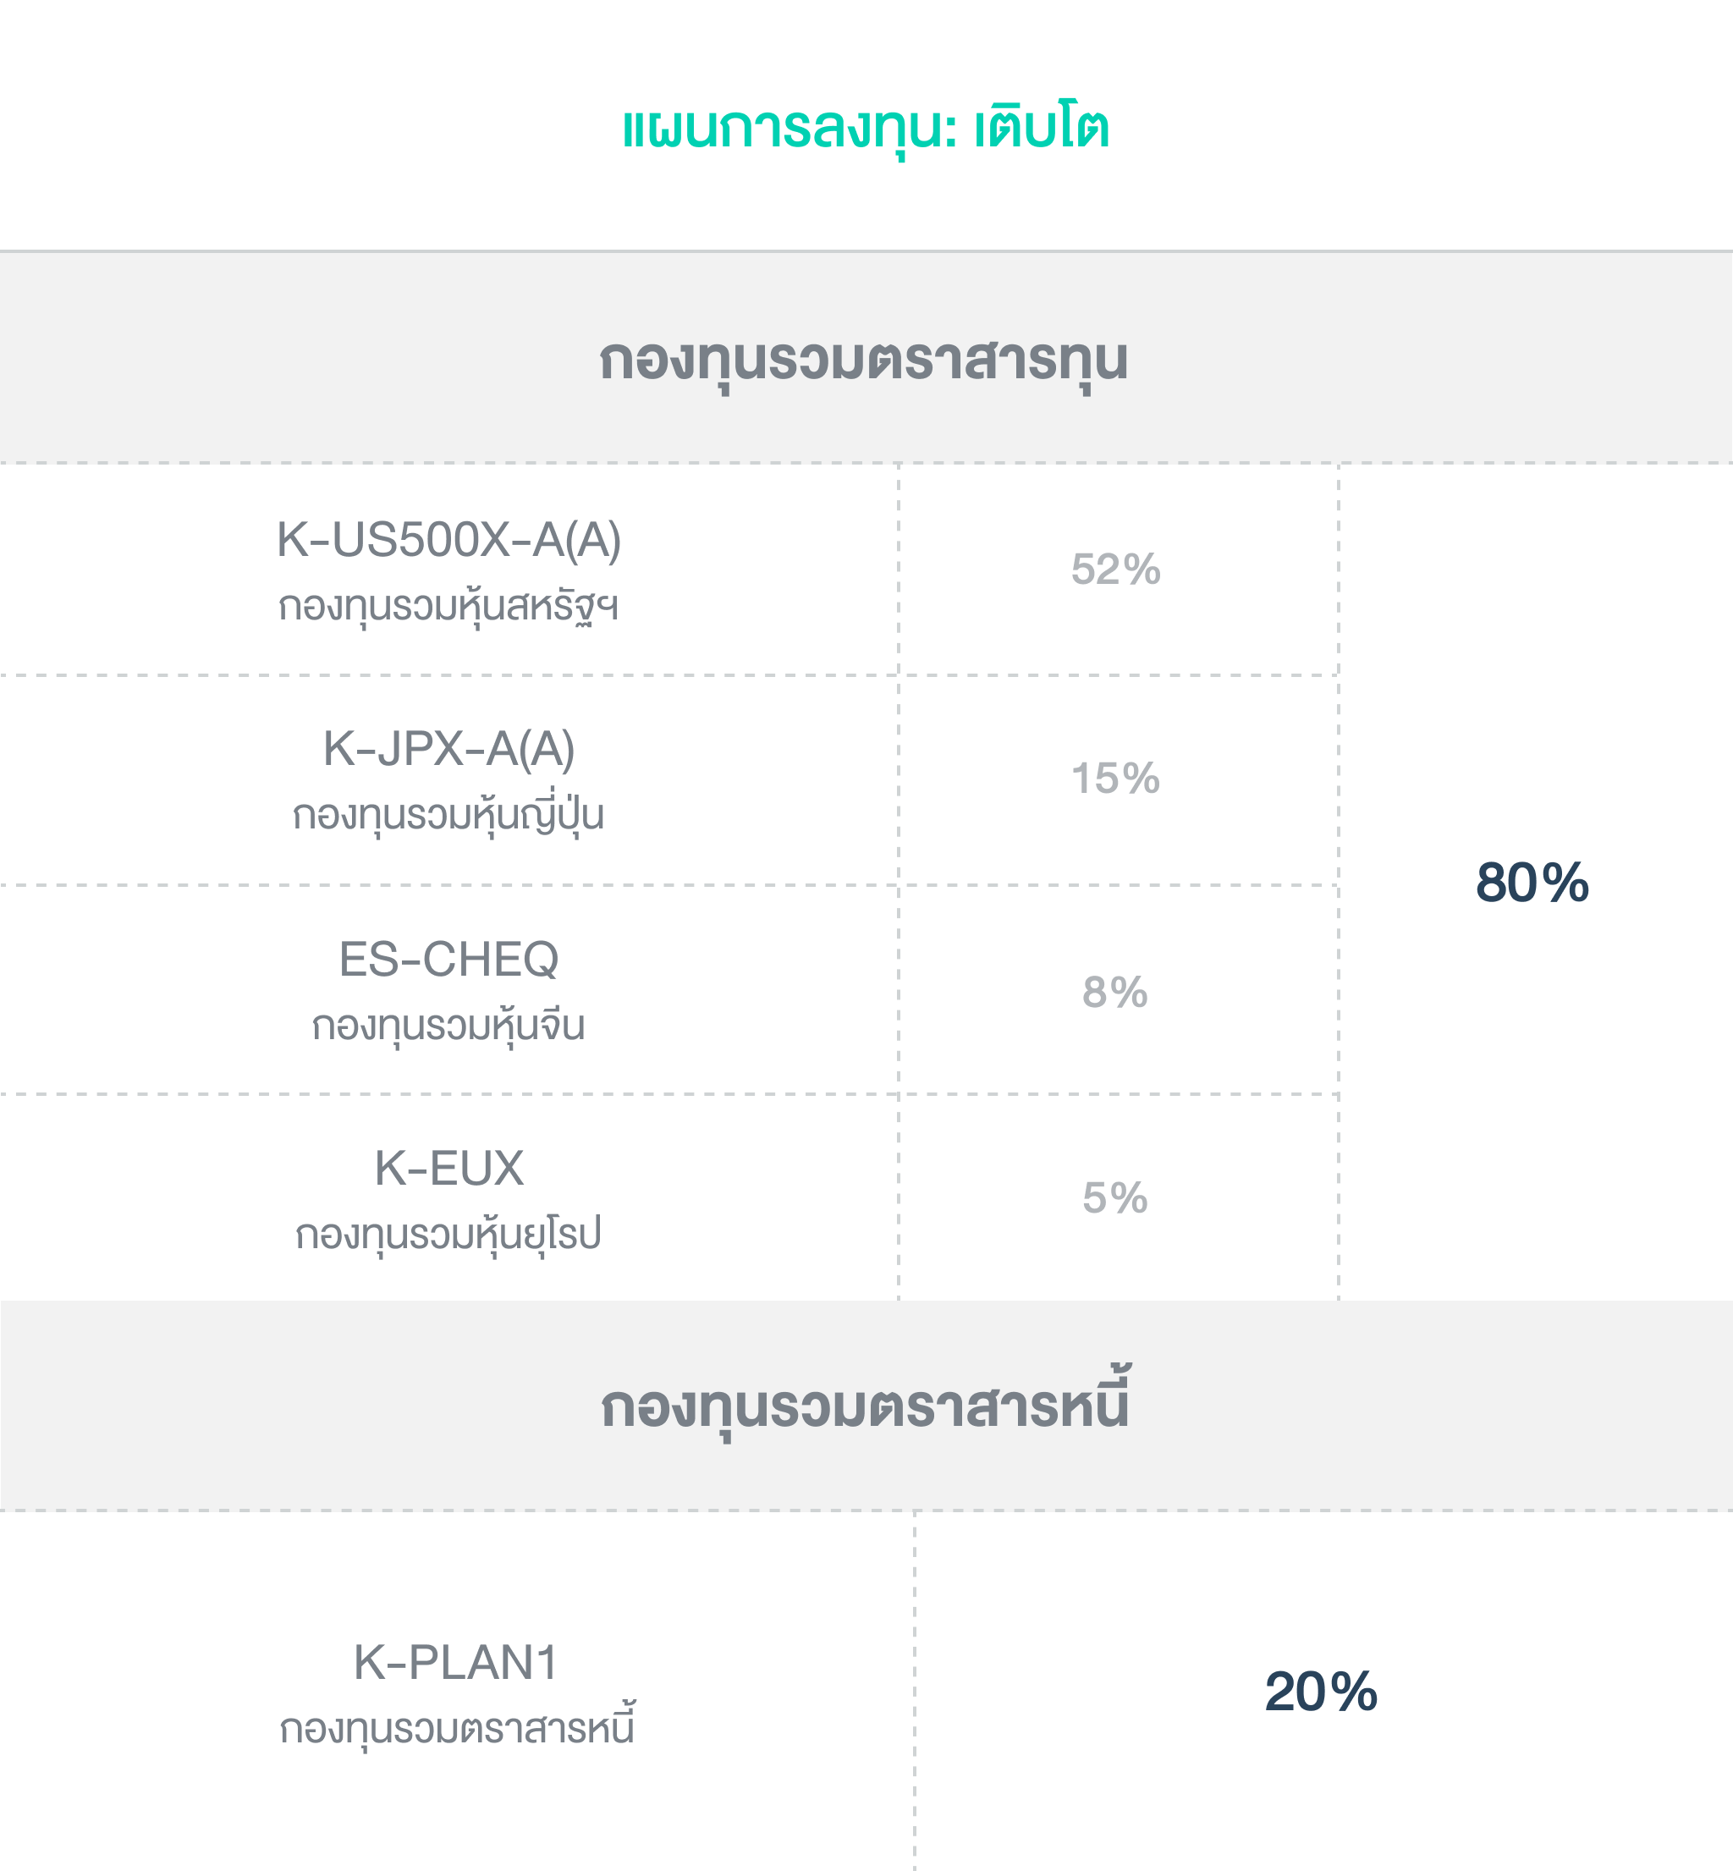This screenshot has height=1871, width=1733.
Task: Click the 80% equity total
Action: pos(1532,883)
